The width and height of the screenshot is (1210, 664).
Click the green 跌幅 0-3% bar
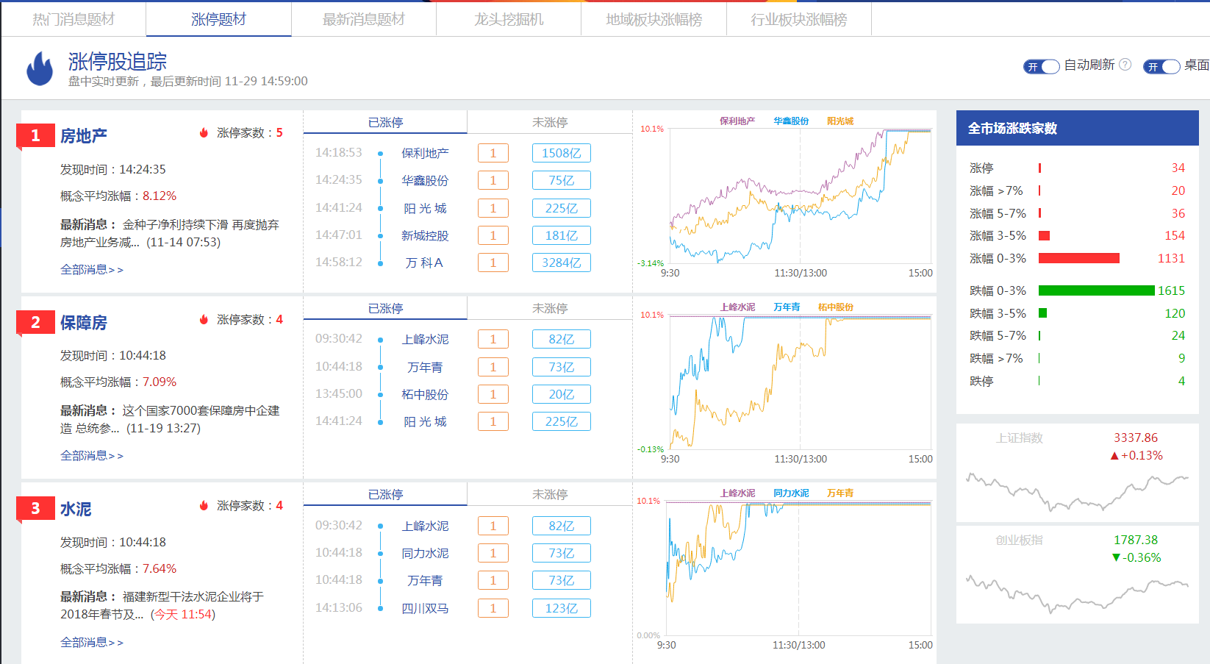pos(1096,290)
